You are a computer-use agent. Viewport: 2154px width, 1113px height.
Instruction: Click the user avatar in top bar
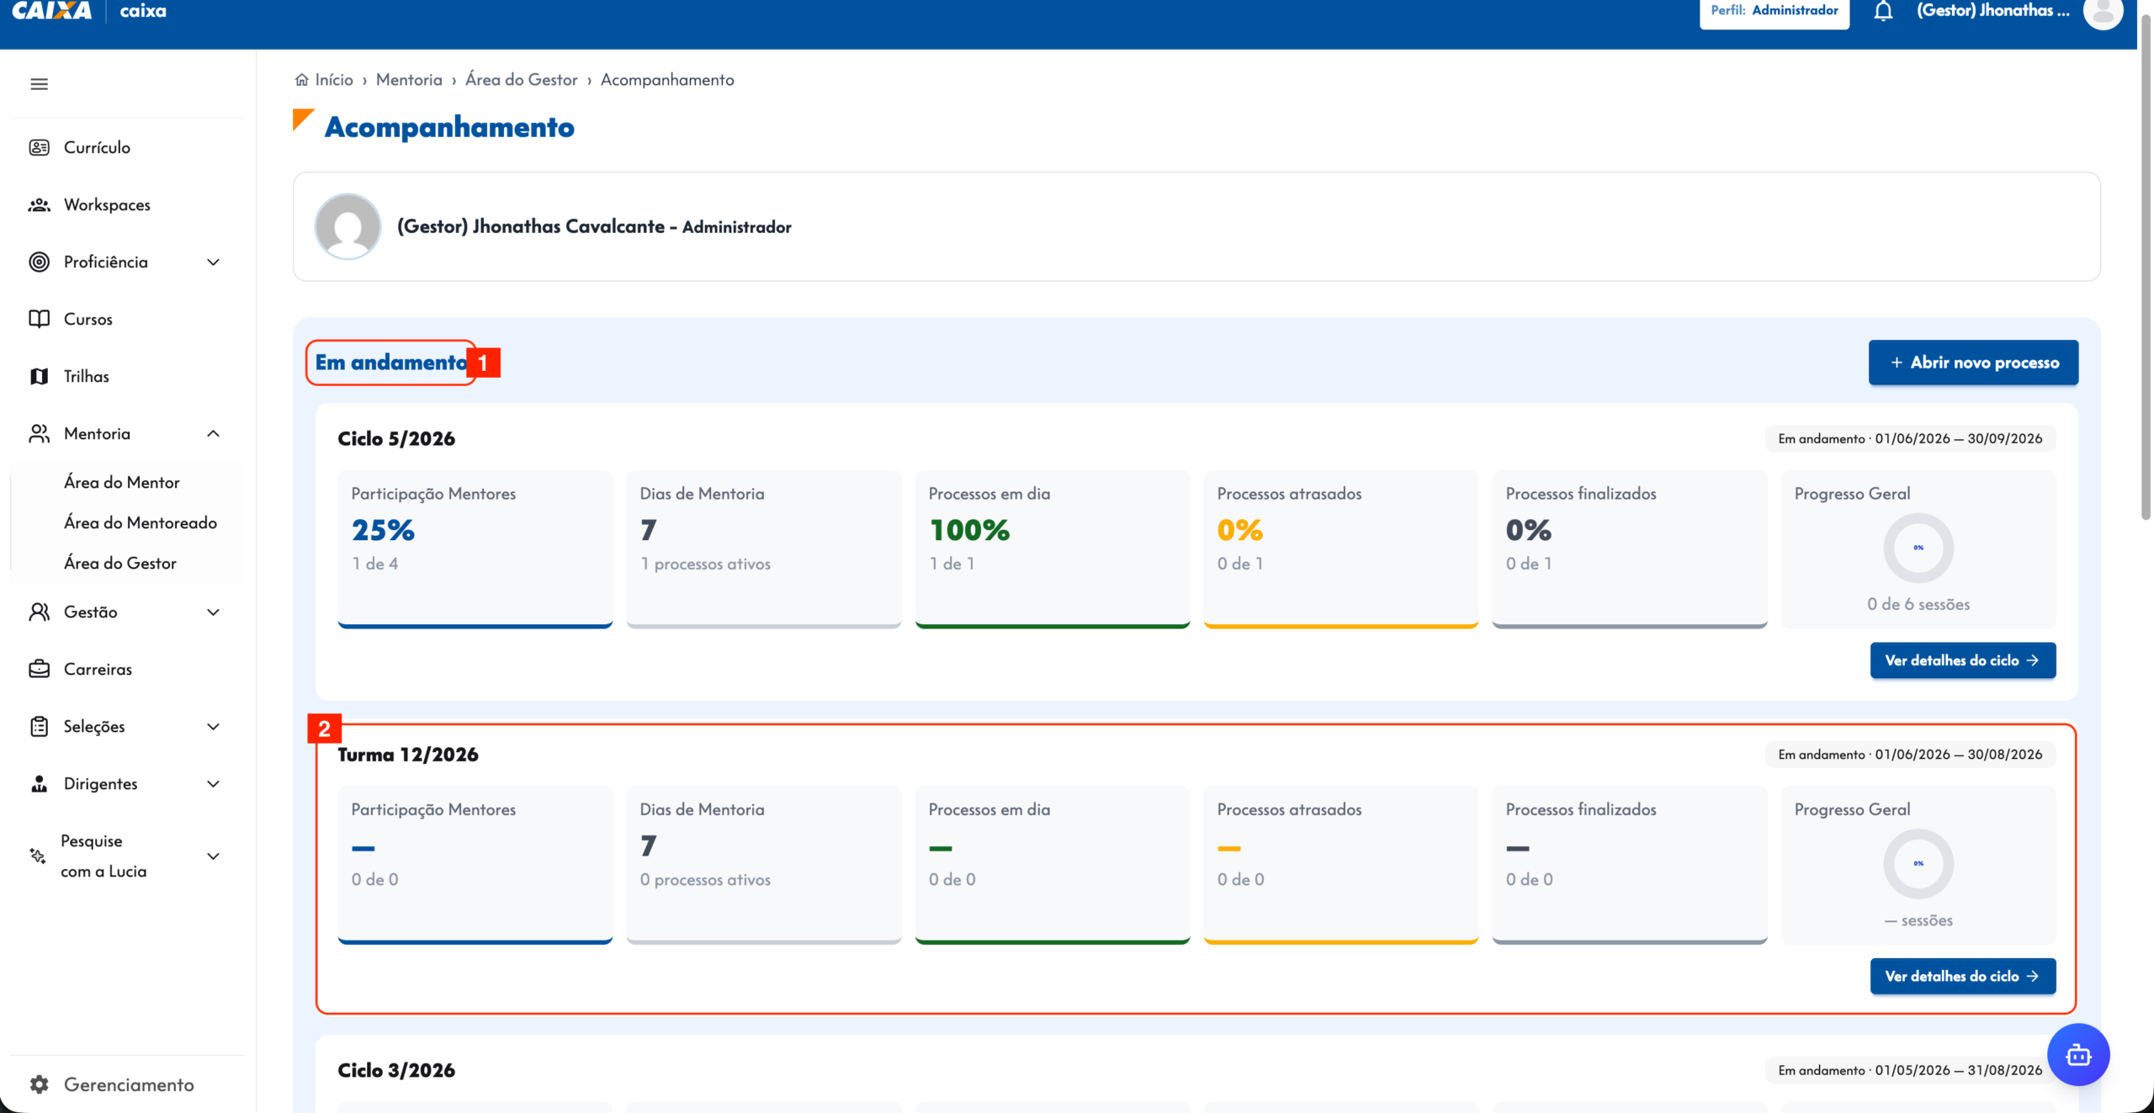[x=2103, y=12]
